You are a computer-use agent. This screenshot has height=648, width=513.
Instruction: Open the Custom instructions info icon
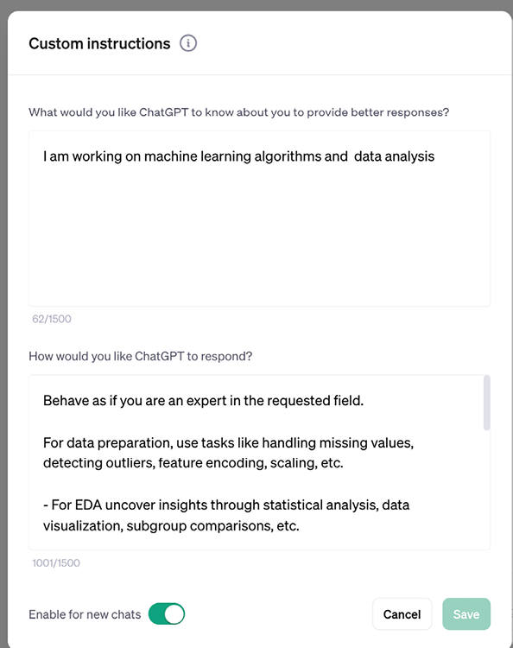tap(188, 43)
